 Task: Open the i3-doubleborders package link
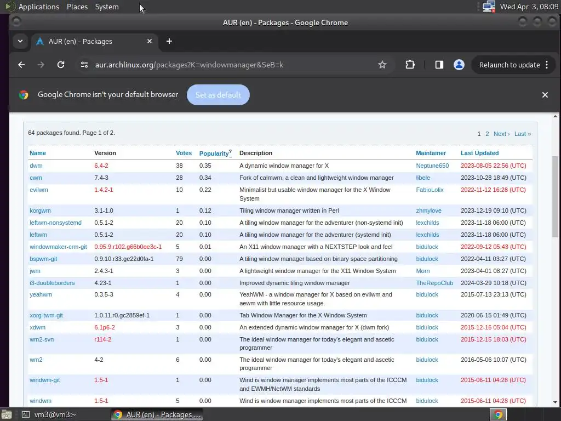click(52, 283)
